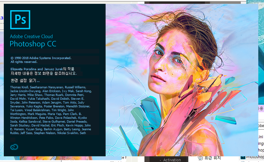Click the '환경 설정 읽기...' loading status text
The image size is (264, 162).
(25, 81)
